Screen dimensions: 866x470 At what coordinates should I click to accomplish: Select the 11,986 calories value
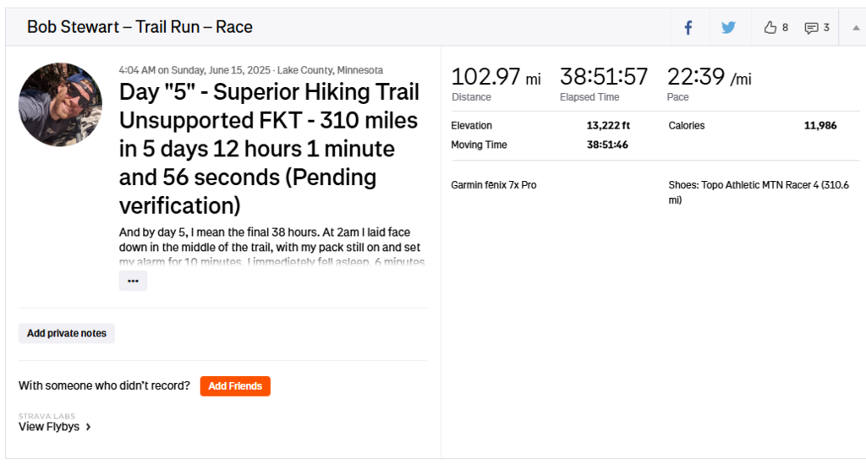[x=819, y=125]
